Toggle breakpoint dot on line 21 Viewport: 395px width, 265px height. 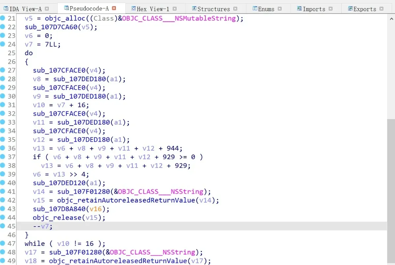[x=3, y=18]
